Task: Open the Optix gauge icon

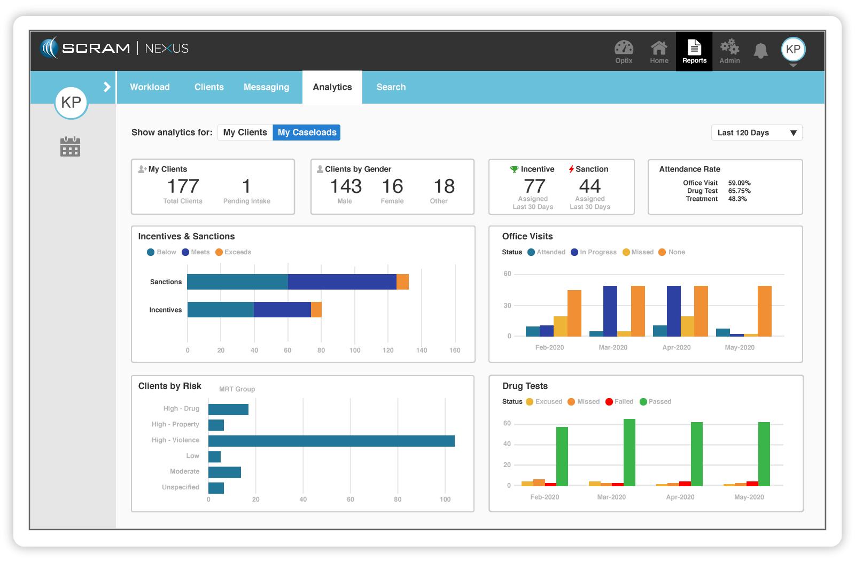Action: pos(624,51)
